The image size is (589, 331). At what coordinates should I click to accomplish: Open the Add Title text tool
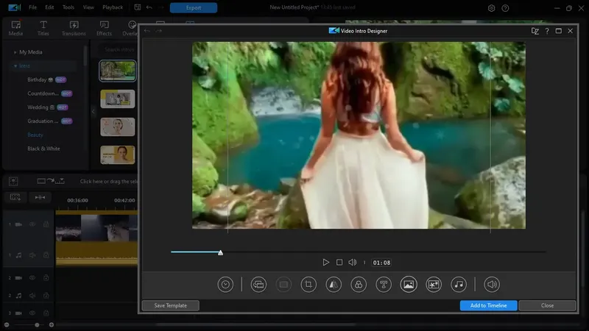[383, 285]
